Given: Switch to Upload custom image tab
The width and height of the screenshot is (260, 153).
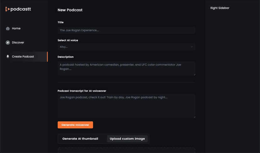Looking at the screenshot, I should point(127,139).
